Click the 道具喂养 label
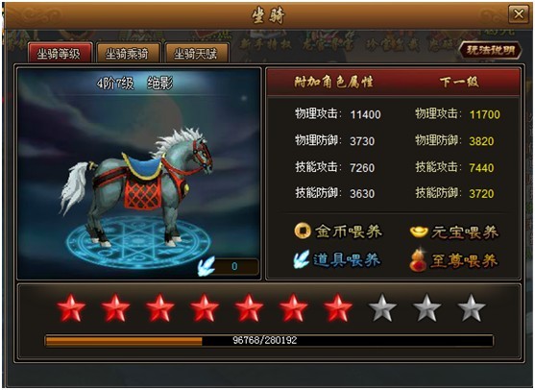535x390 pixels. (347, 260)
